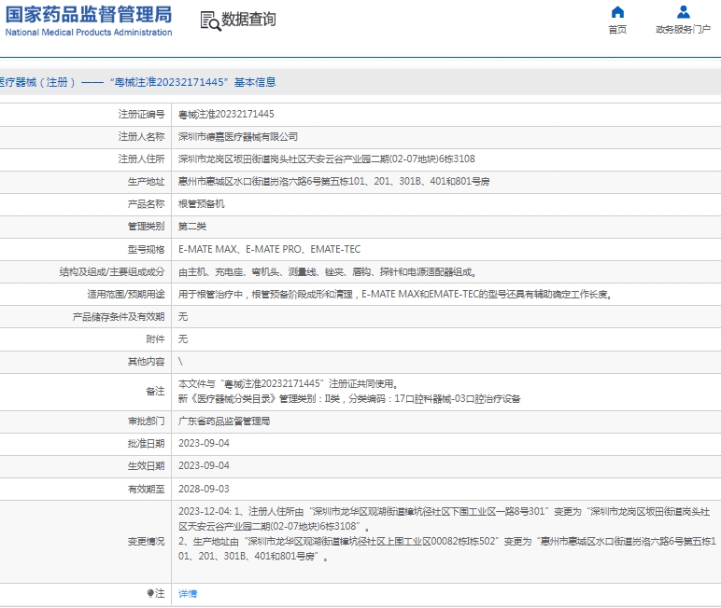Click the registrant address ending in 6栋3108
Screen dimensions: 721x608
click(x=327, y=159)
